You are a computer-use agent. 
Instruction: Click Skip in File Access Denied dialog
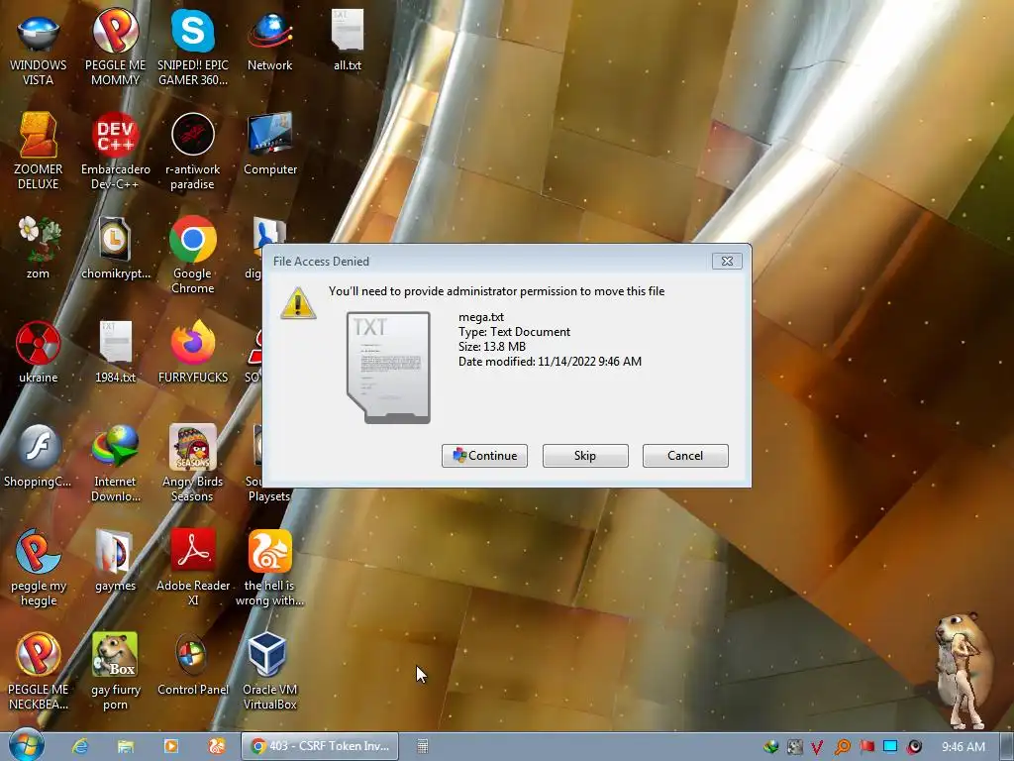pos(585,456)
